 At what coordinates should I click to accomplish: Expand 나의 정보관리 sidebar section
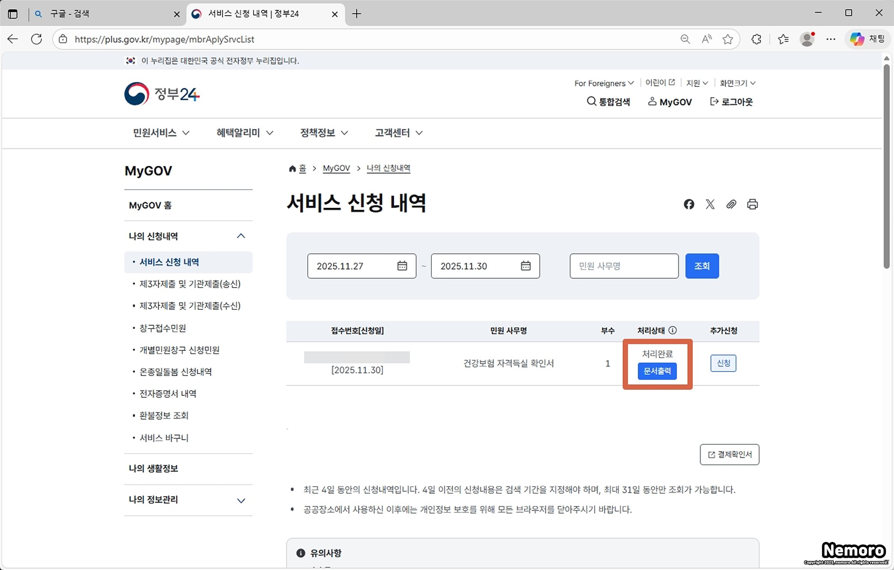(241, 500)
